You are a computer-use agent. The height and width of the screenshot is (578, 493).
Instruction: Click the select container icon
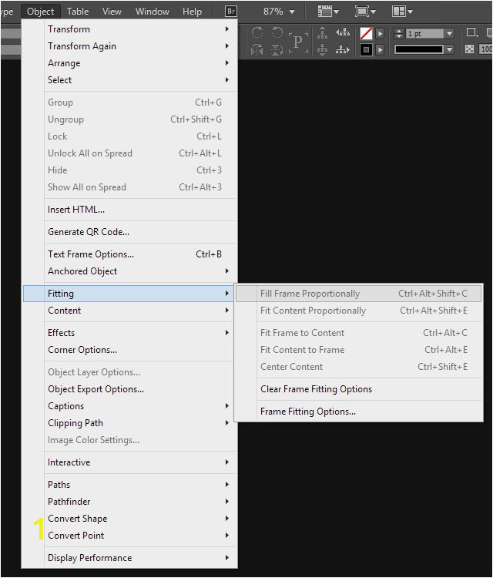point(323,33)
